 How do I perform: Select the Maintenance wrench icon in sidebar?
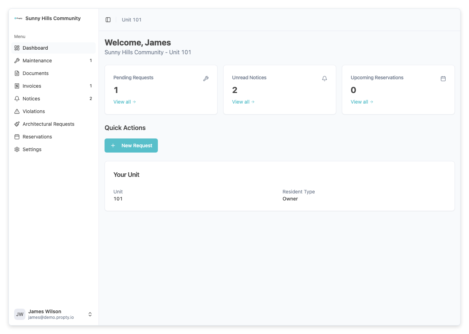pos(17,60)
